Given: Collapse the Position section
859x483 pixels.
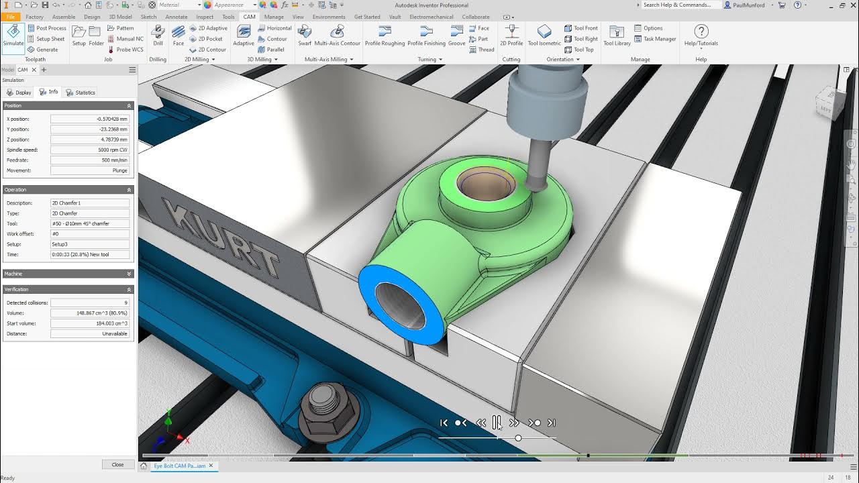Looking at the screenshot, I should coord(129,106).
